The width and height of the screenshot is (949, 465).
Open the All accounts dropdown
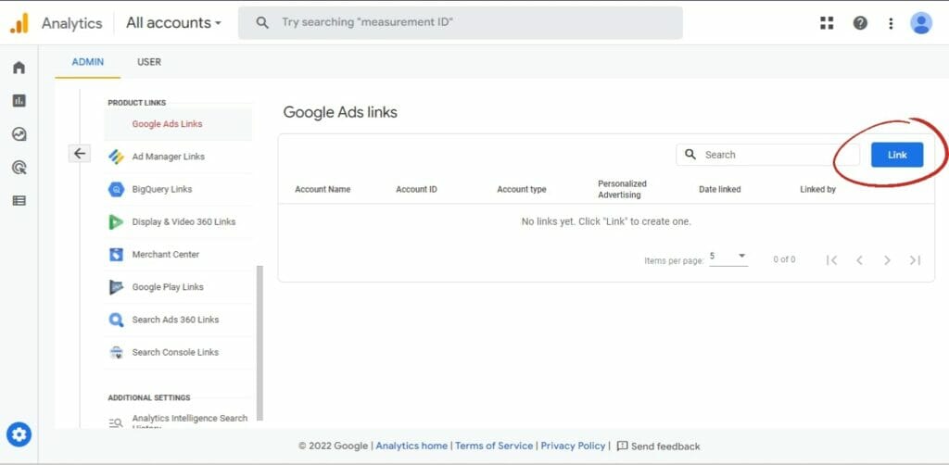pos(173,23)
